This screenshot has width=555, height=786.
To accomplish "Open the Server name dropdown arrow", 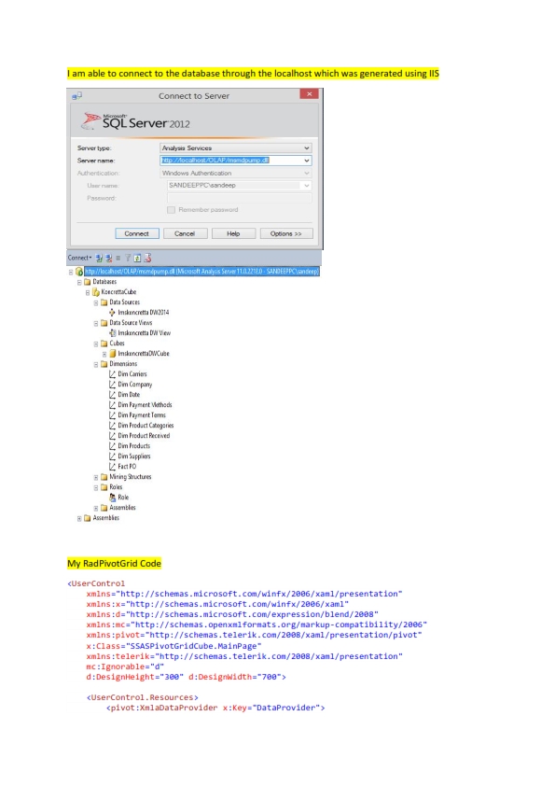I will click(307, 161).
